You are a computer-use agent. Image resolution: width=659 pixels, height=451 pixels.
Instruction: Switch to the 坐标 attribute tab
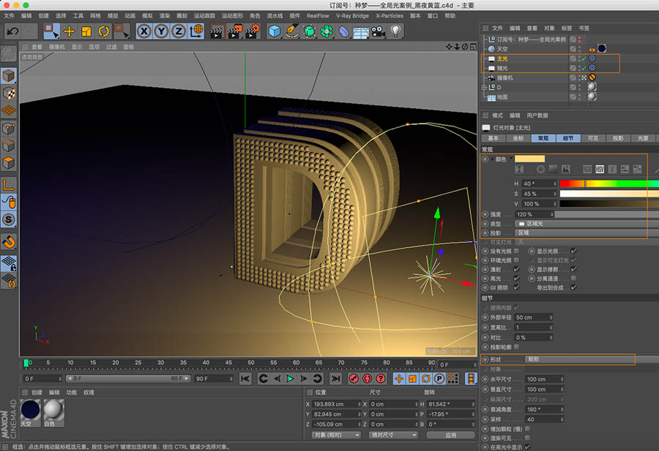[518, 138]
